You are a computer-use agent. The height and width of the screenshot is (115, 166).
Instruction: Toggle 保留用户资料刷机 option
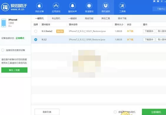(x=115, y=112)
